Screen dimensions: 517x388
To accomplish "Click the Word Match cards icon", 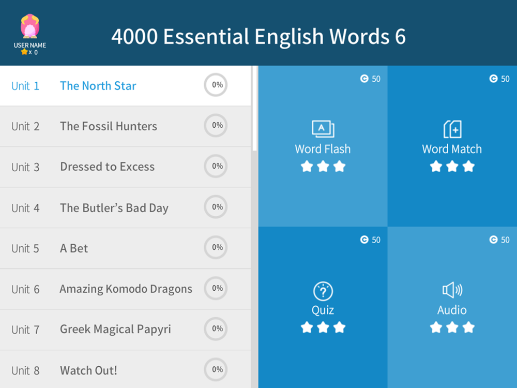I will 452,129.
